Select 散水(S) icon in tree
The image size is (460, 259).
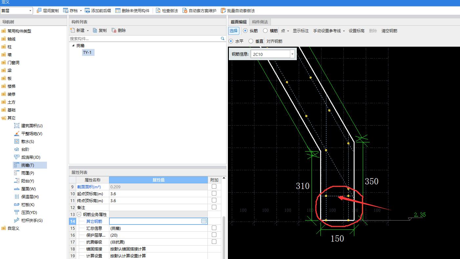coord(17,141)
